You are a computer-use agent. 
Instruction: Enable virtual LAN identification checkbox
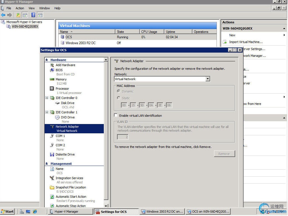116,115
